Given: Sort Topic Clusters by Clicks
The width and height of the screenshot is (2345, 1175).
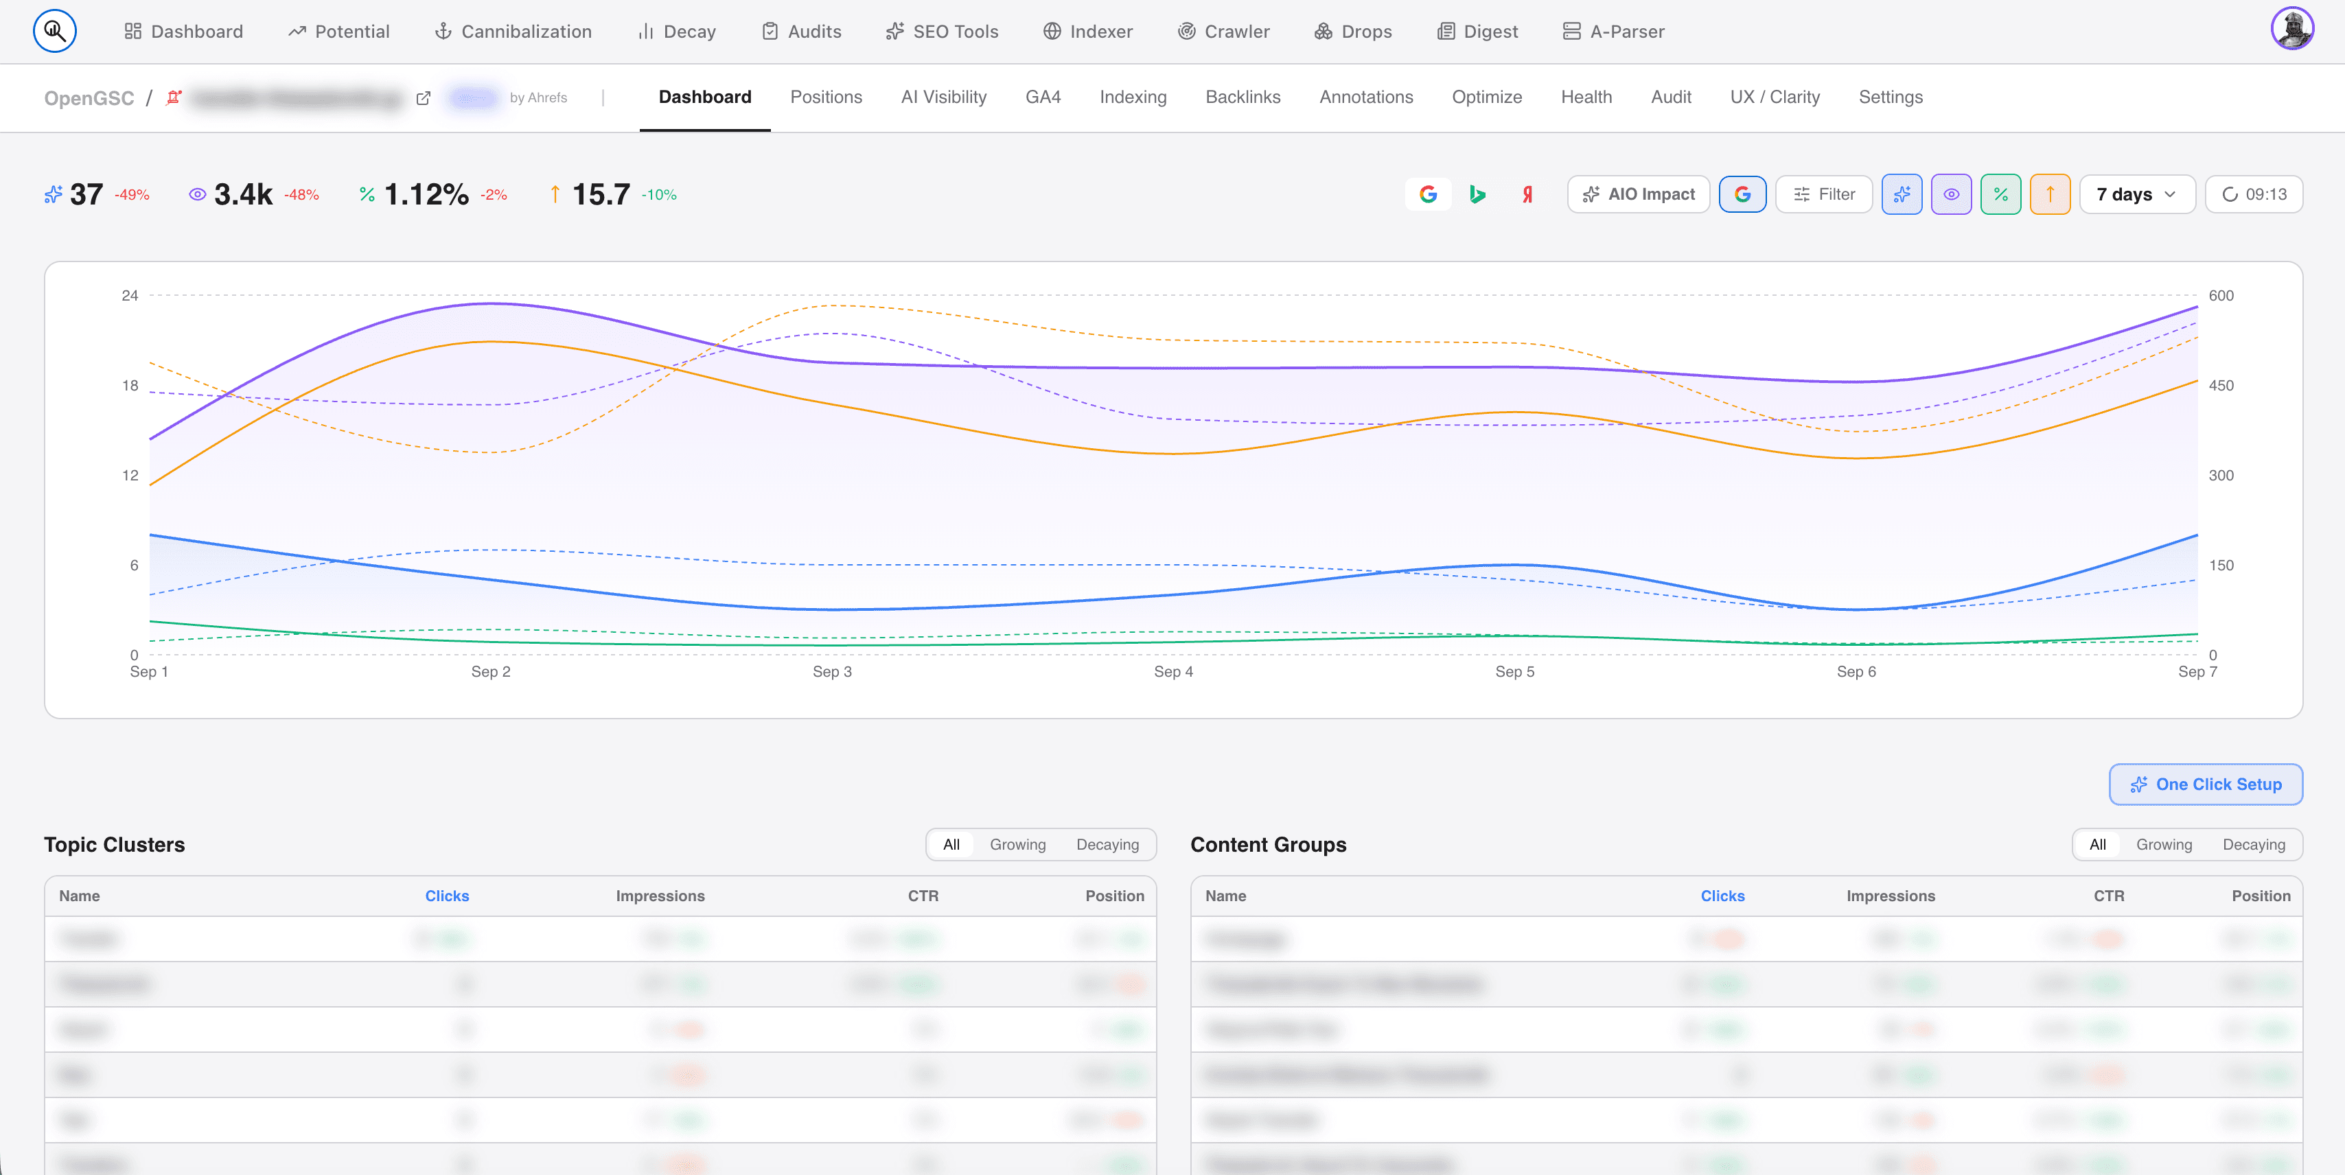Looking at the screenshot, I should [447, 896].
